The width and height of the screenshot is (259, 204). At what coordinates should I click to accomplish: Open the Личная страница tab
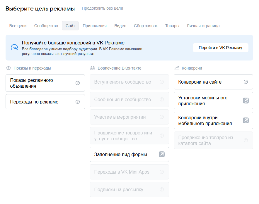203,26
